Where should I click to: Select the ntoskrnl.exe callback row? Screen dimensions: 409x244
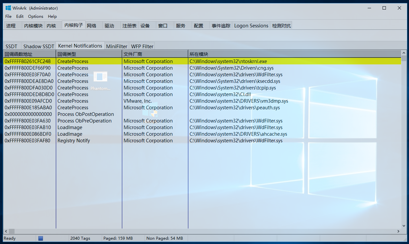[202, 61]
